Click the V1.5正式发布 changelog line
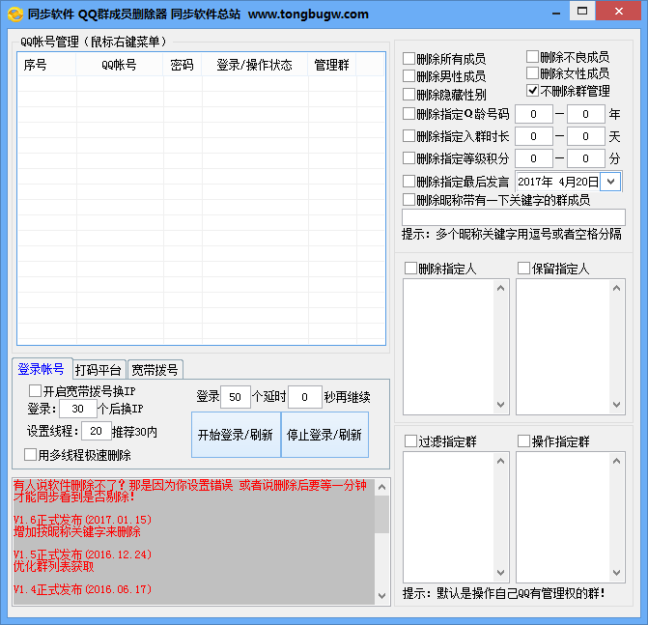The width and height of the screenshot is (648, 625). click(83, 554)
